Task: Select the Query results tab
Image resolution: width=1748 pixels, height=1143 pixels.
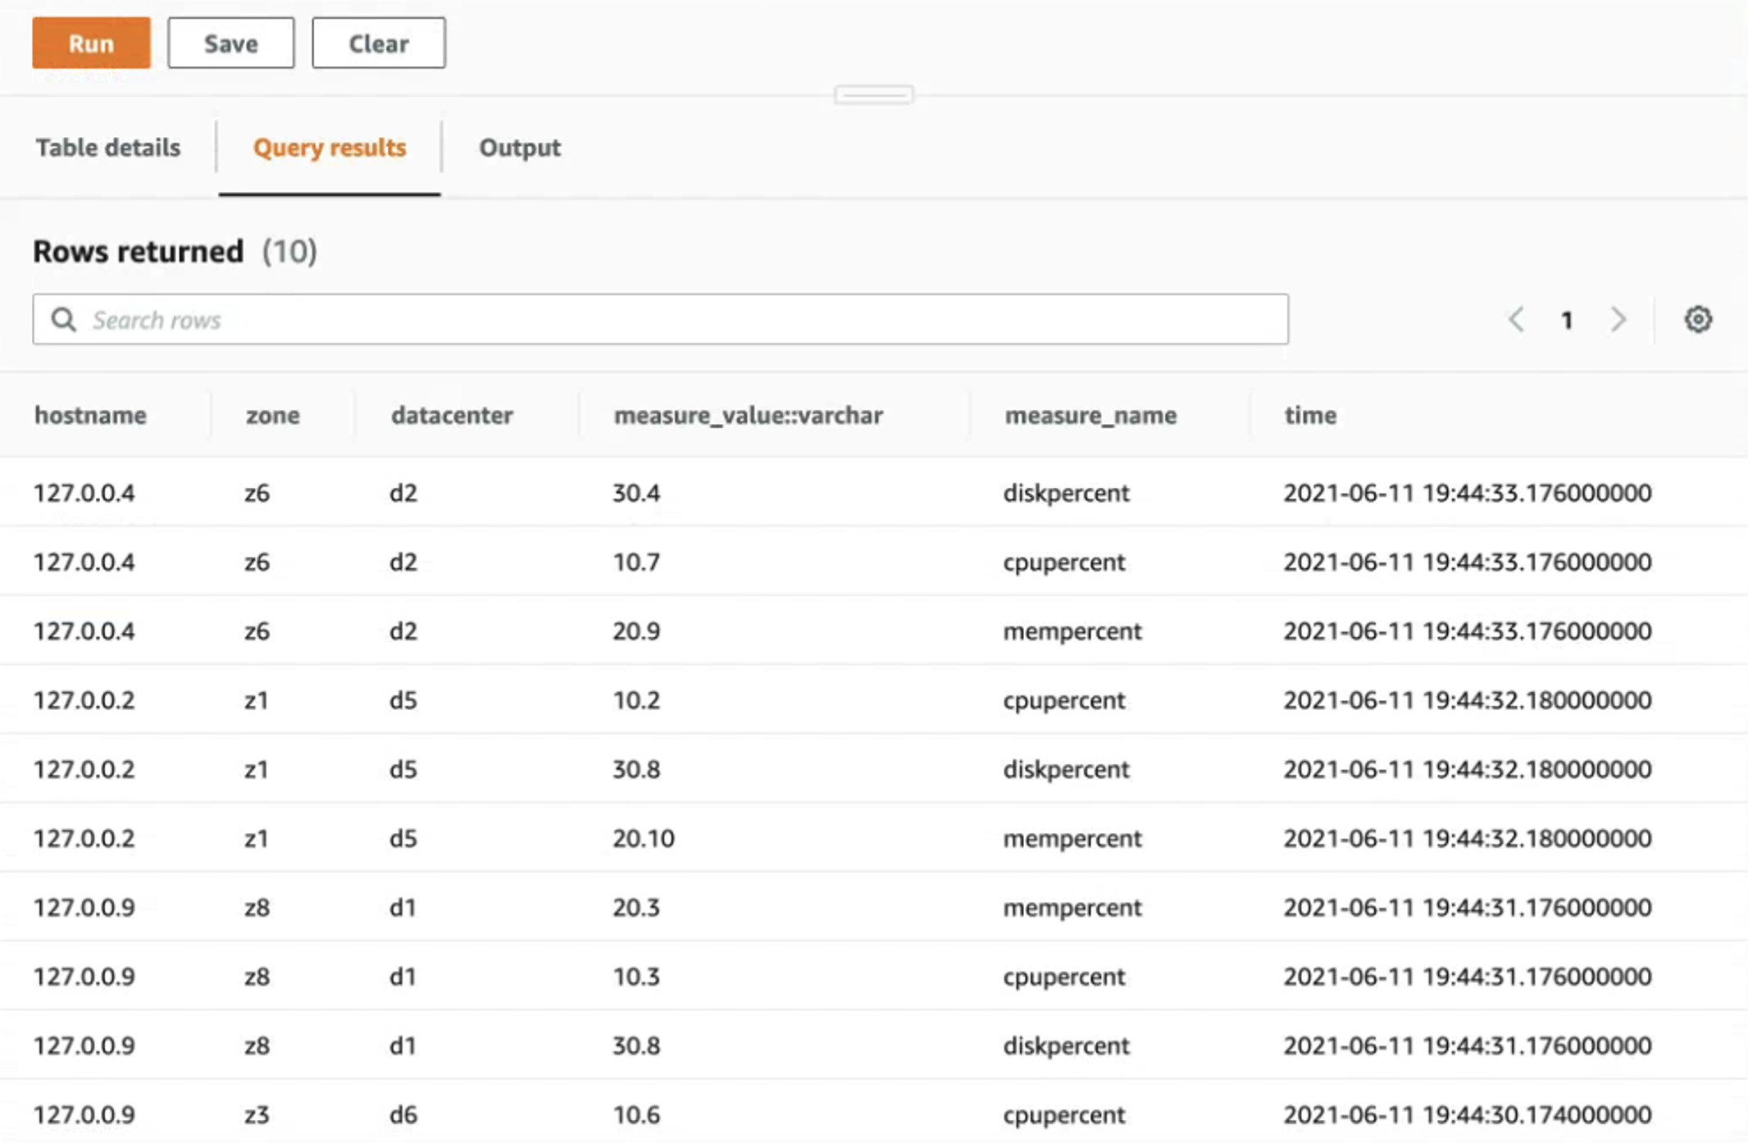Action: [330, 148]
